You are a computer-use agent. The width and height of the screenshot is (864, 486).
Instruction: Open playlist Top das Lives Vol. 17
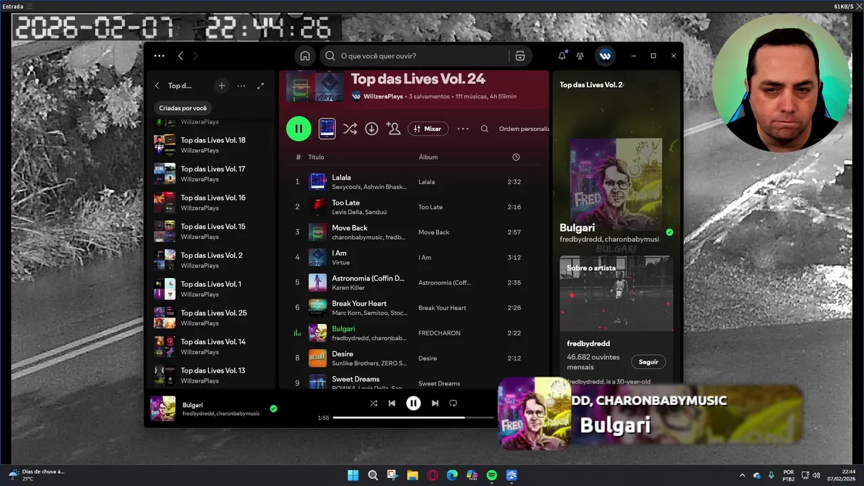tap(211, 173)
